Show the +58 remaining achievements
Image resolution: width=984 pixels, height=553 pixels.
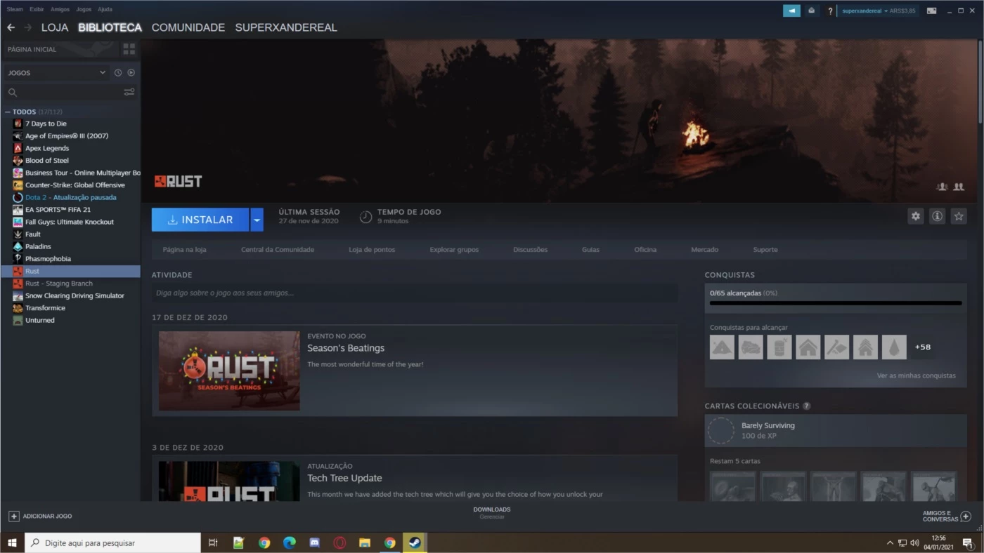tap(922, 347)
